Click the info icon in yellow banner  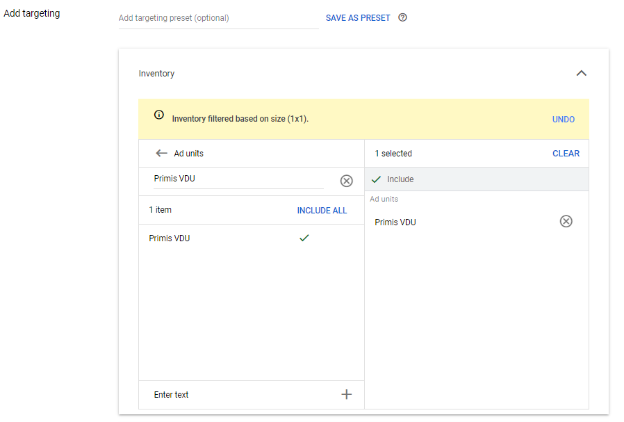[159, 115]
